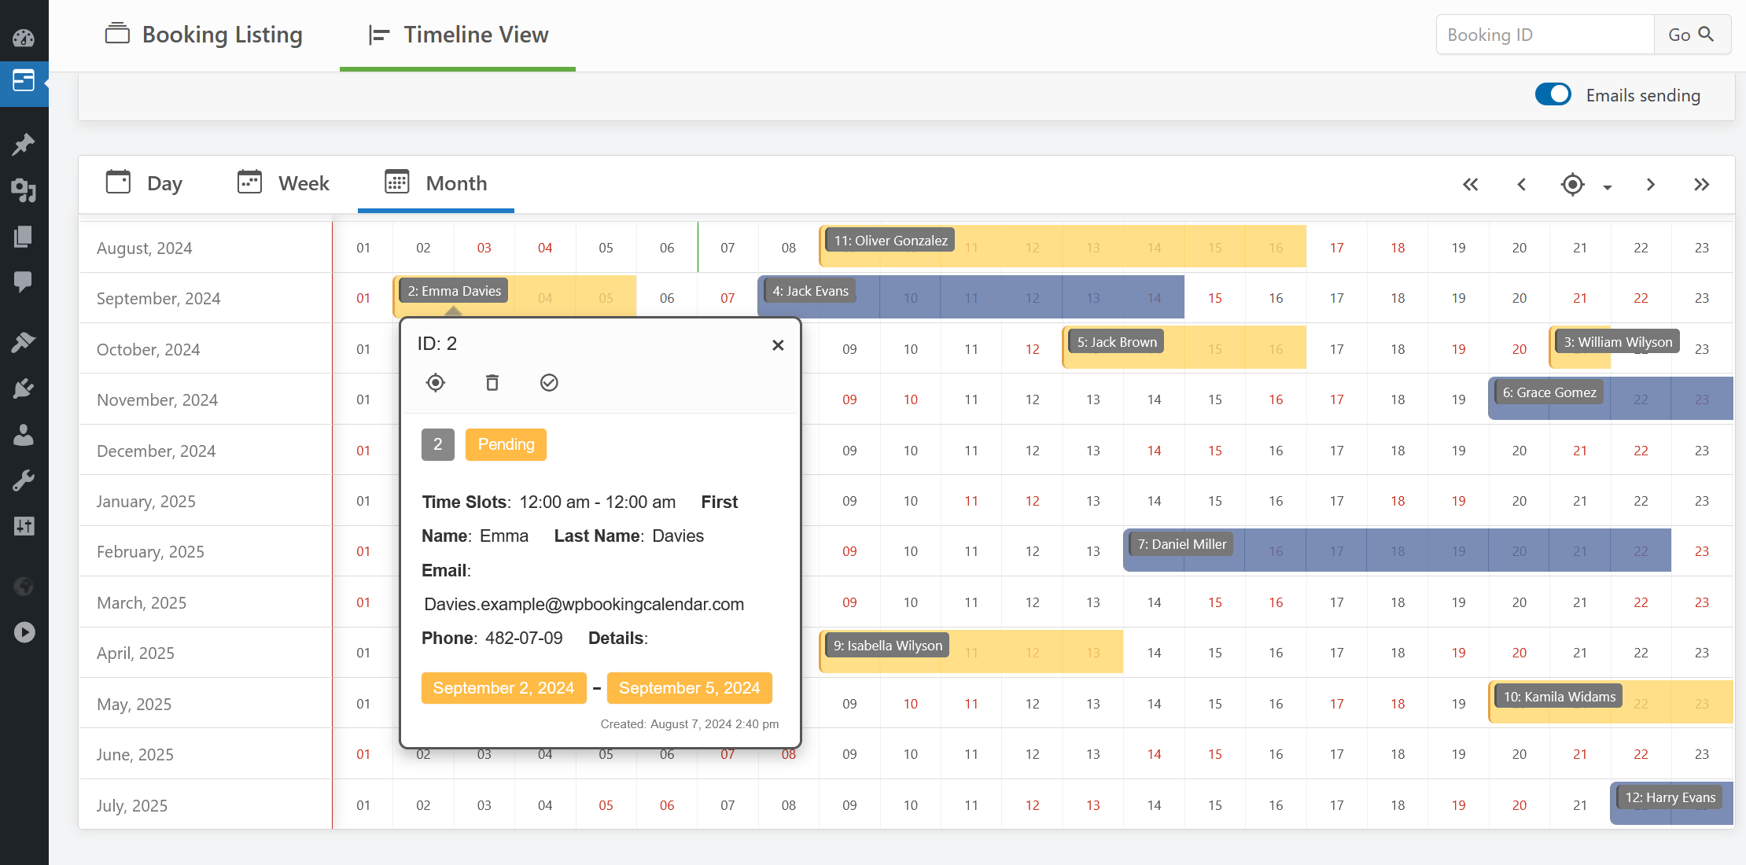This screenshot has height=865, width=1746.
Task: Click the Pending status label
Action: [506, 444]
